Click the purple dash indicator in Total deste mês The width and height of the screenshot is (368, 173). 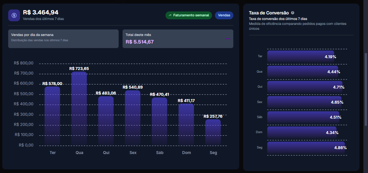pyautogui.click(x=228, y=39)
